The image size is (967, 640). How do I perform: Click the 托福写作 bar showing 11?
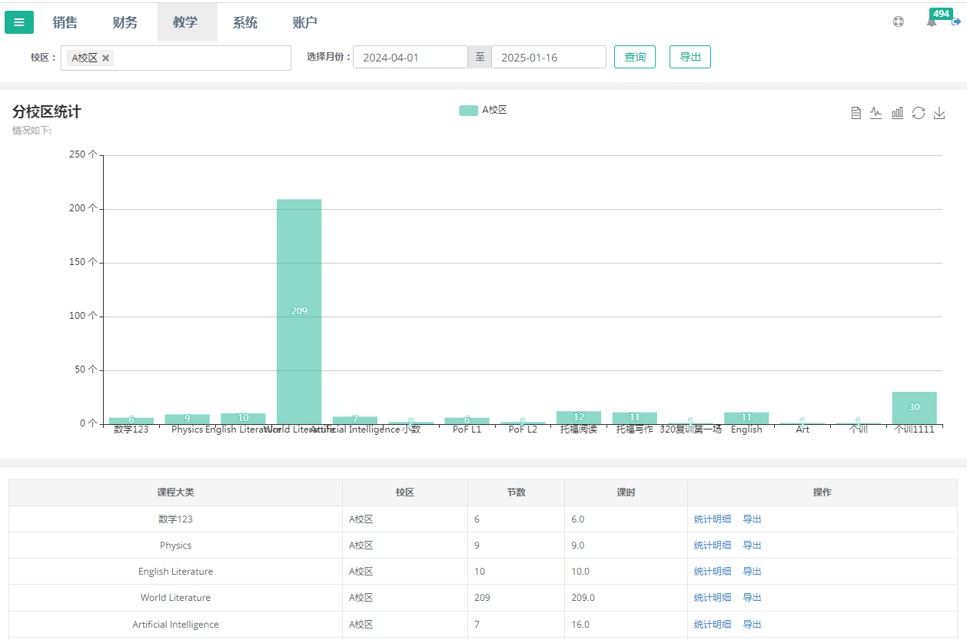(634, 418)
